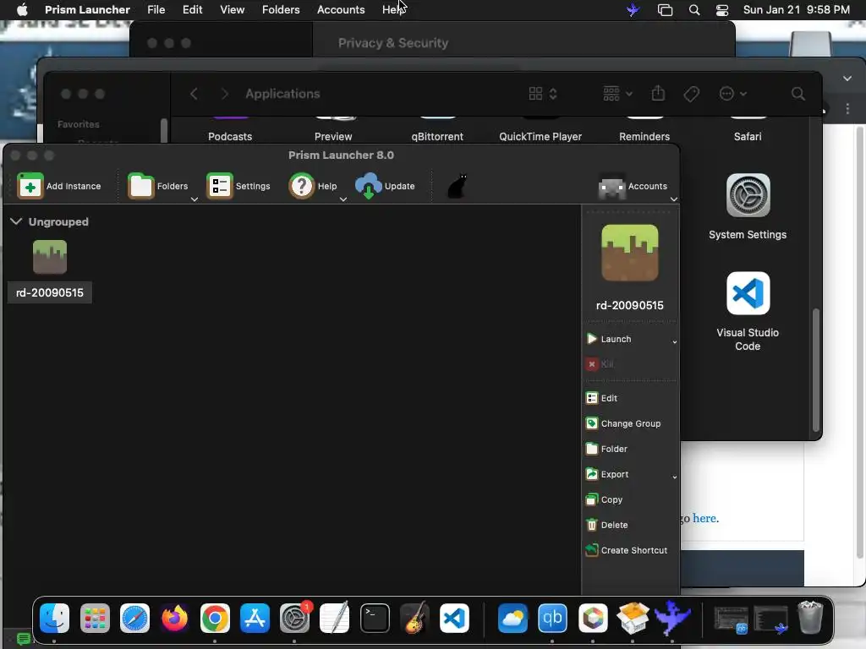Screen dimensions: 866x649
Task: Click Change Group in the side panel
Action: [x=623, y=423]
